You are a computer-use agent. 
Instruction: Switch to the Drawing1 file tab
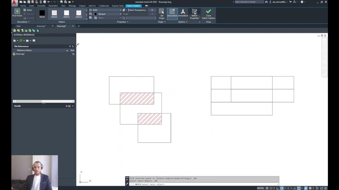pyautogui.click(x=41, y=26)
